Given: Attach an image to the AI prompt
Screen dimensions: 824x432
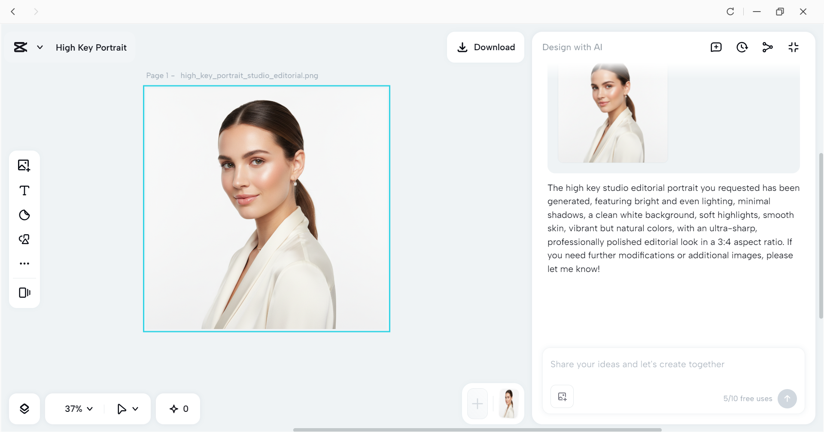Looking at the screenshot, I should click(562, 397).
